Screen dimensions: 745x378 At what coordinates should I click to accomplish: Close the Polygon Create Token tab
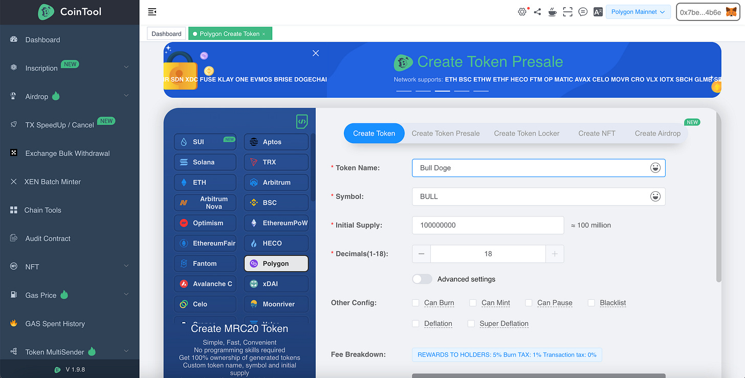tap(264, 34)
